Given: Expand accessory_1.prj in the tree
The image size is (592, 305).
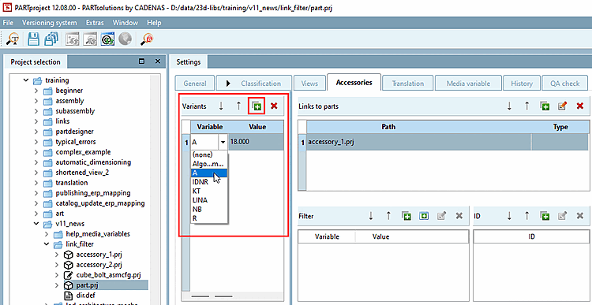Looking at the screenshot, I should 56,255.
